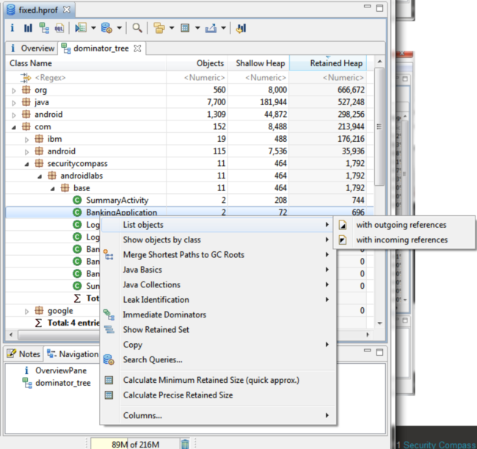477x449 pixels.
Task: Click the Class Name Regex filter field
Action: pyautogui.click(x=86, y=78)
